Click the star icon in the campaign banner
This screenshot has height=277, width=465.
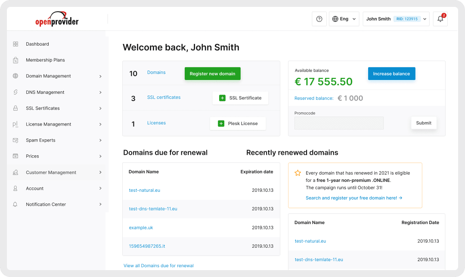tap(298, 172)
